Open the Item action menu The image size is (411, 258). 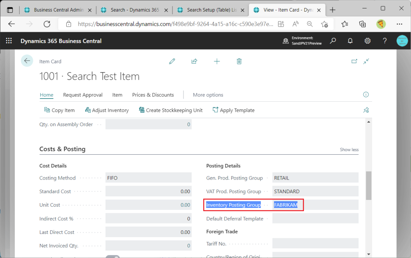(x=117, y=95)
